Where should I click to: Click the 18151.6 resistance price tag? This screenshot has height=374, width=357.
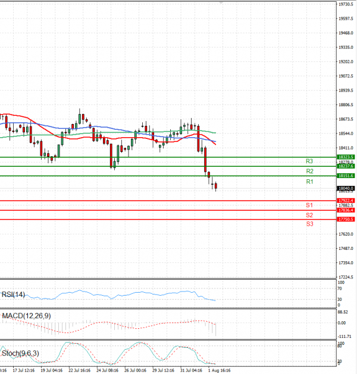pyautogui.click(x=346, y=176)
